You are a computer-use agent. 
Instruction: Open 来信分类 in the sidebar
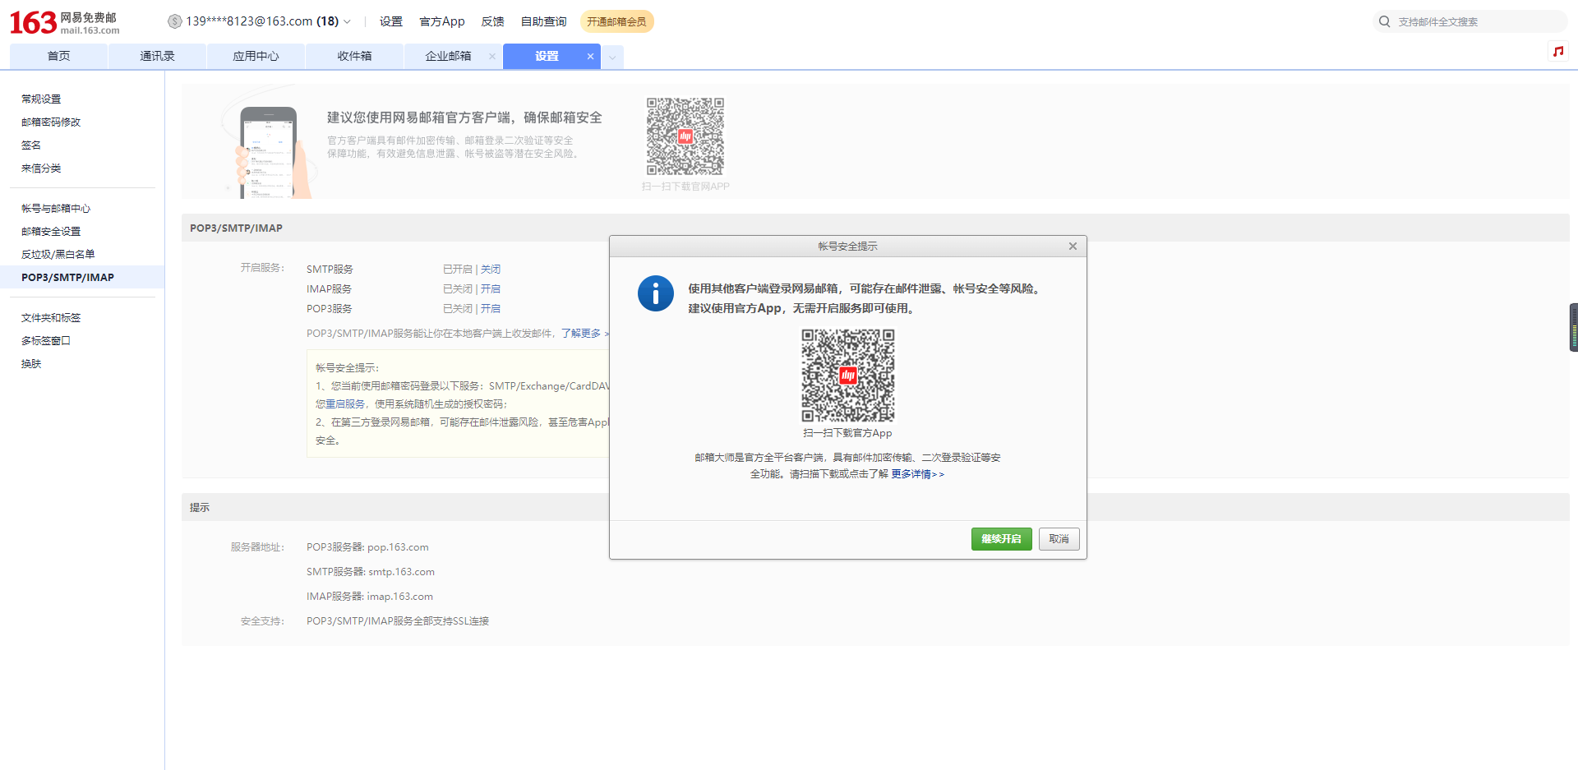(x=41, y=168)
